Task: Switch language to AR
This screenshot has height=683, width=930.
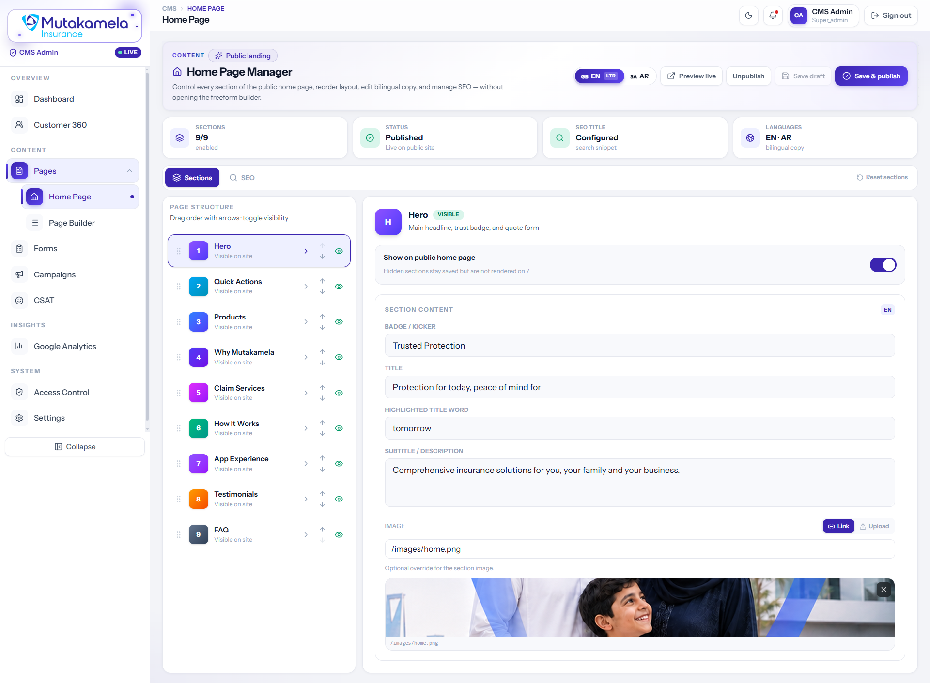Action: click(x=639, y=76)
